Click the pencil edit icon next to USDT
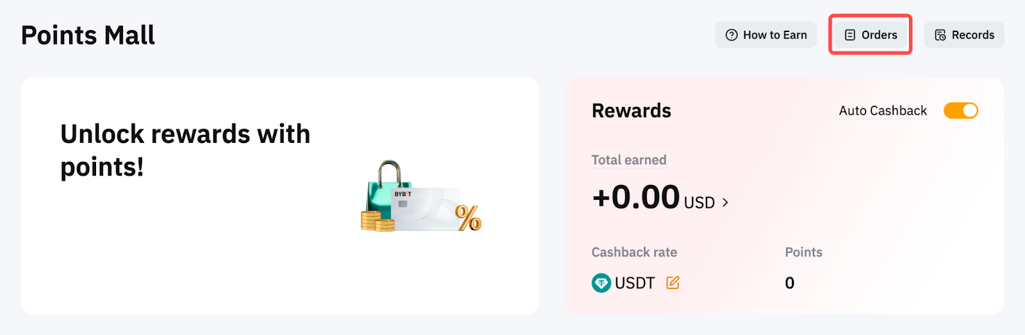The width and height of the screenshot is (1025, 335). click(673, 282)
